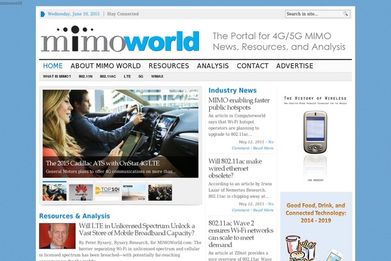
Task: Open Will LTE in Unlicensed Spectrum article
Action: (137, 229)
